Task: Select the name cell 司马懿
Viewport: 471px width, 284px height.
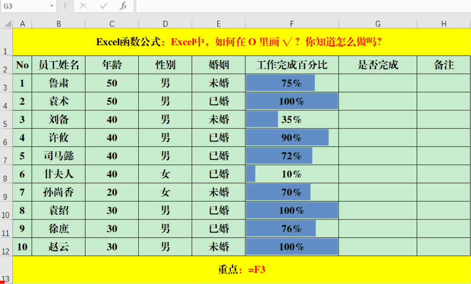Action: tap(59, 156)
